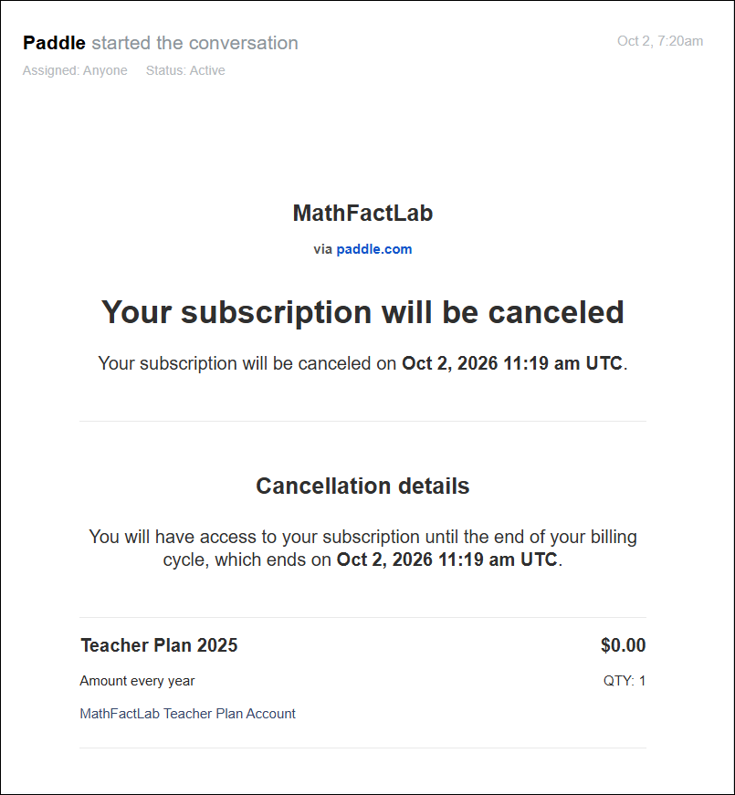Image resolution: width=735 pixels, height=795 pixels.
Task: Select the Assigned: Anyone label
Action: [x=75, y=70]
